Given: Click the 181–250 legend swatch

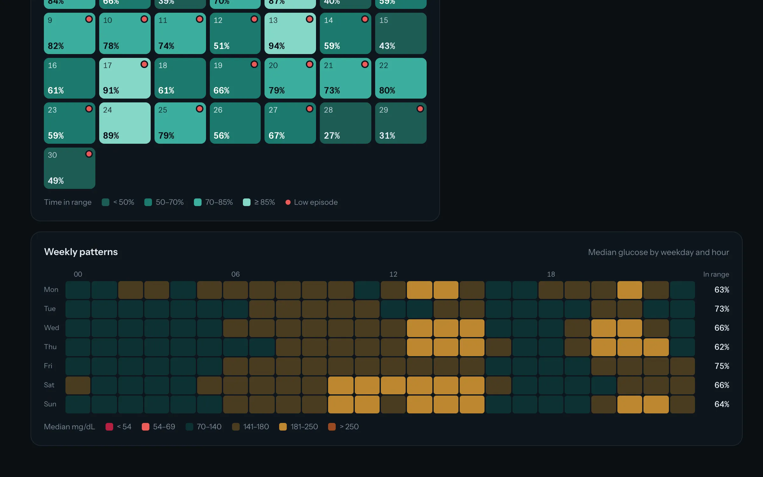Looking at the screenshot, I should coord(283,427).
